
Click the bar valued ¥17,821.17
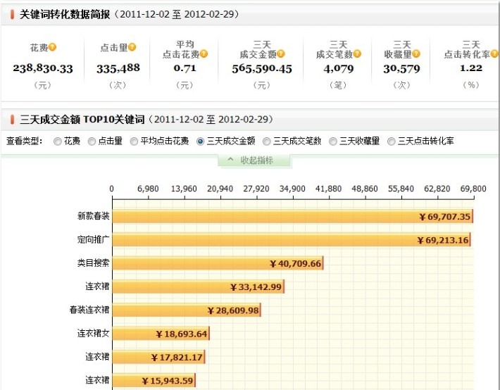pos(158,357)
